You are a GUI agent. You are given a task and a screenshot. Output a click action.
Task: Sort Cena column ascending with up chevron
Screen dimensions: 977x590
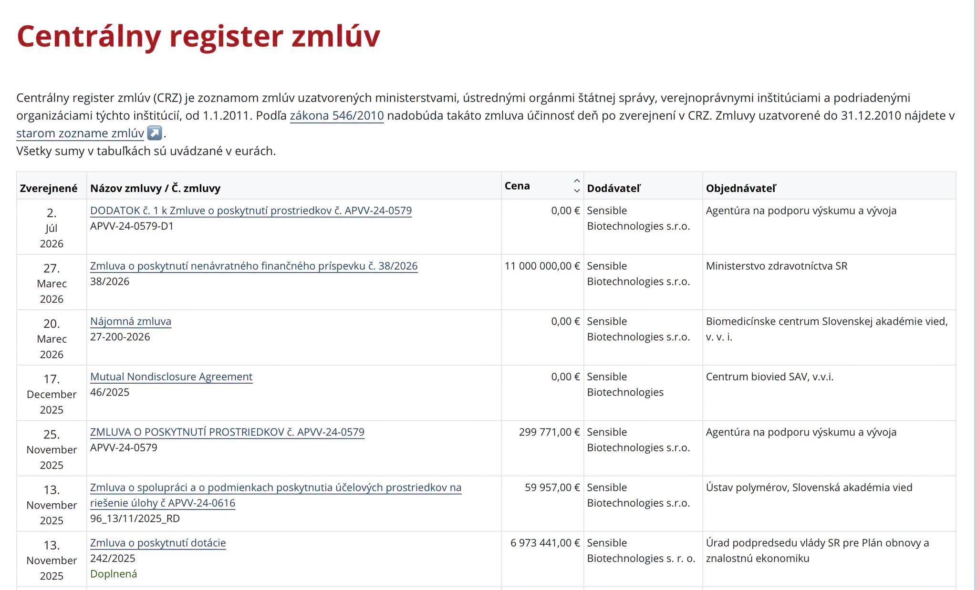pos(577,181)
